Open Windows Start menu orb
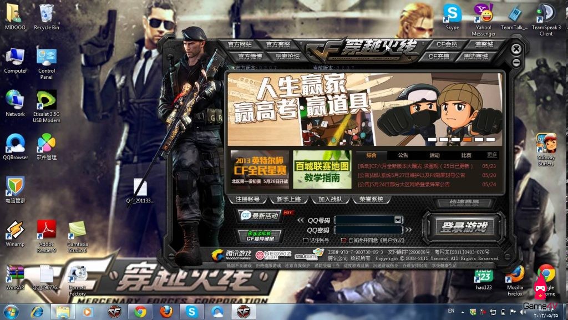The height and width of the screenshot is (320, 568). (10, 312)
